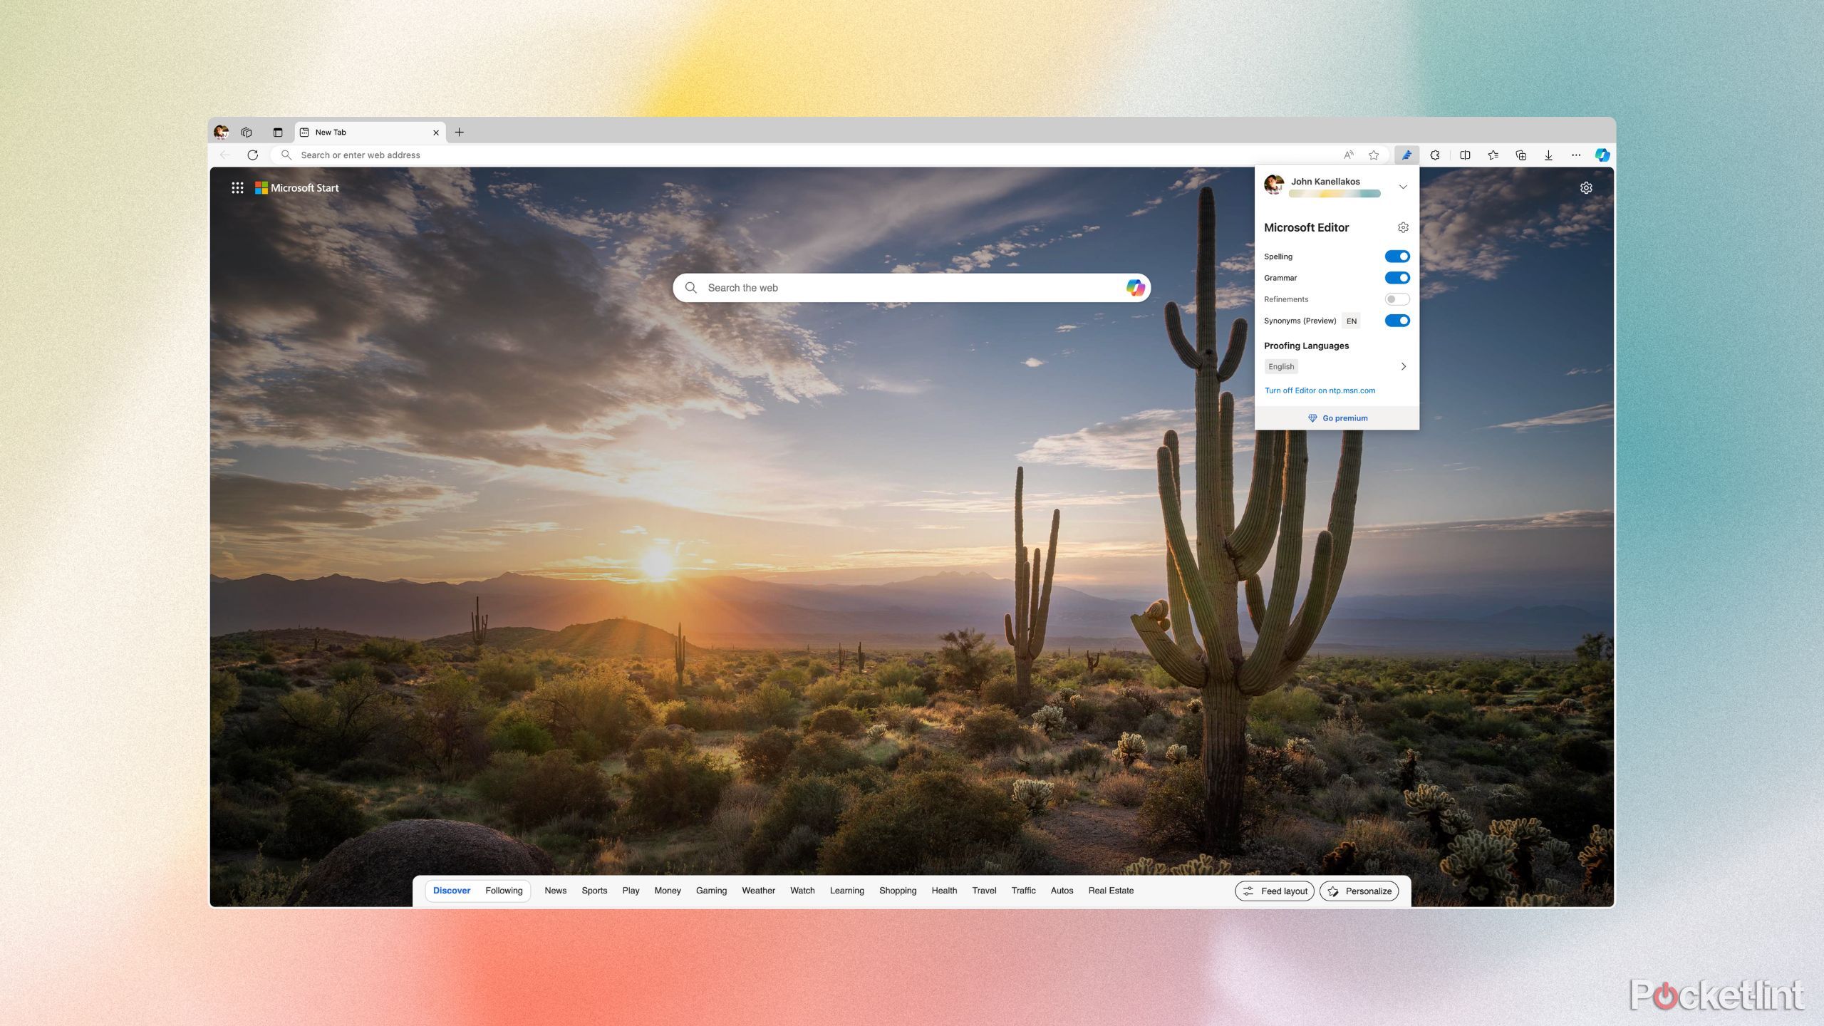Toggle the Grammar switch off
This screenshot has width=1824, height=1026.
pyautogui.click(x=1397, y=278)
